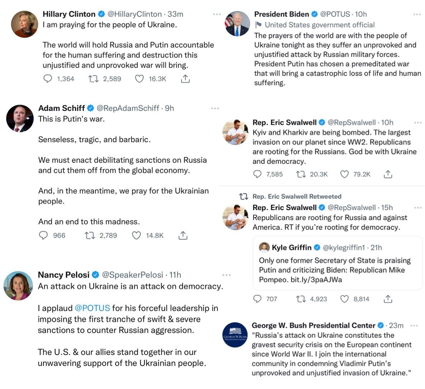425x389 pixels.
Task: Open more options on Adam Schiff's tweet
Action: (x=215, y=108)
